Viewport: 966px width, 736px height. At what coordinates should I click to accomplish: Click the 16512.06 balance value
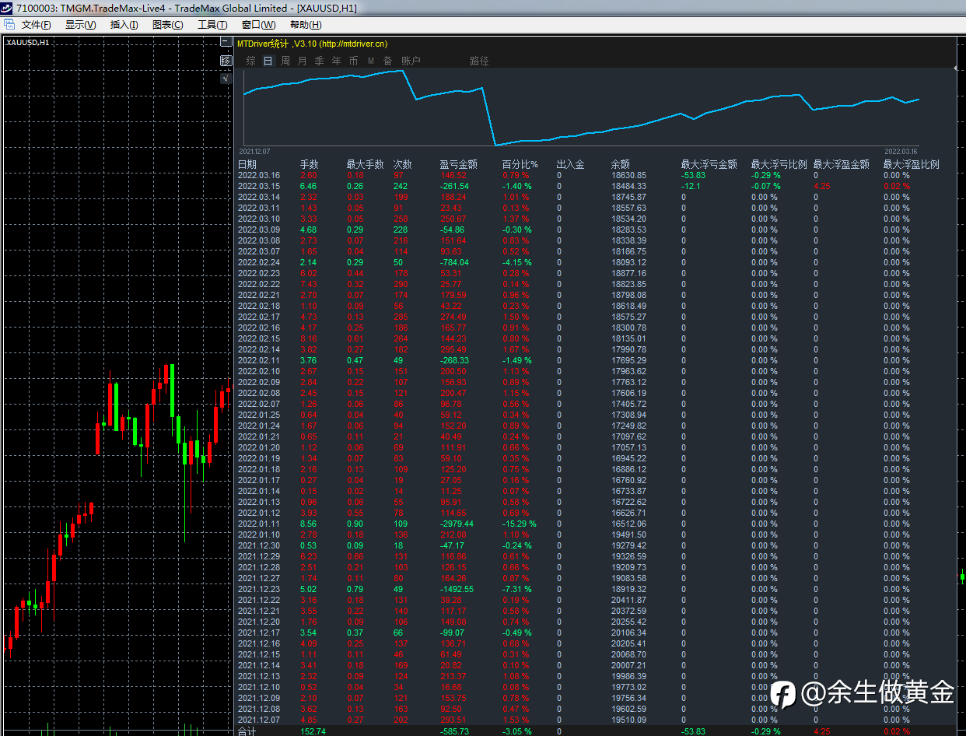click(628, 524)
